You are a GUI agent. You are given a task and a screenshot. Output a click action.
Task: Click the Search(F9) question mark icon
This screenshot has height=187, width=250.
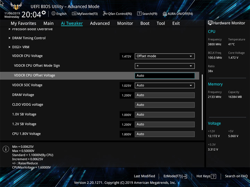tap(139, 14)
